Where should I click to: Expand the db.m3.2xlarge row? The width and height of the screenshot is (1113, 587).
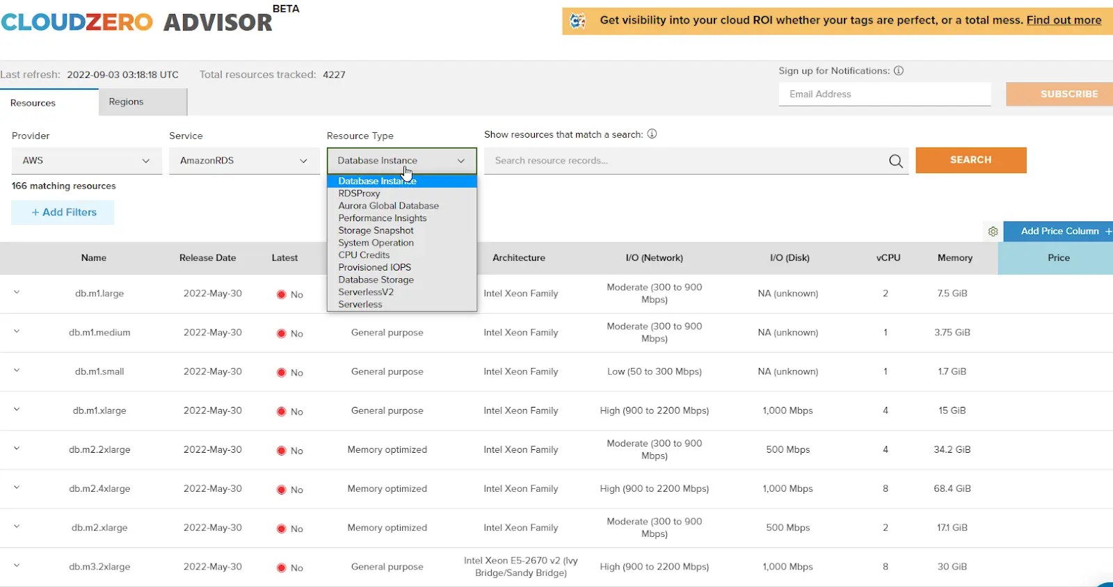[17, 565]
